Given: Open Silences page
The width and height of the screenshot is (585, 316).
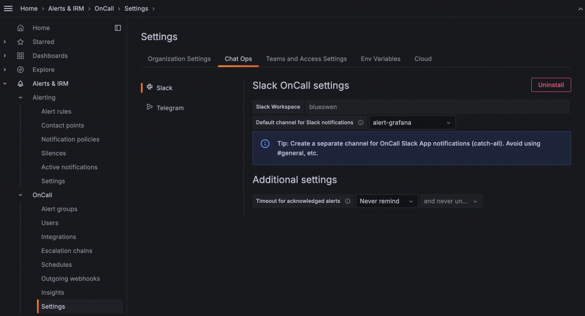Looking at the screenshot, I should point(53,153).
